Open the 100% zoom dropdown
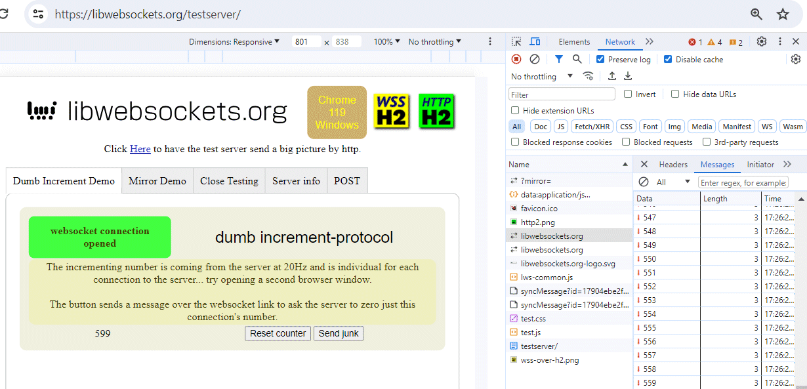The height and width of the screenshot is (389, 807). tap(386, 42)
